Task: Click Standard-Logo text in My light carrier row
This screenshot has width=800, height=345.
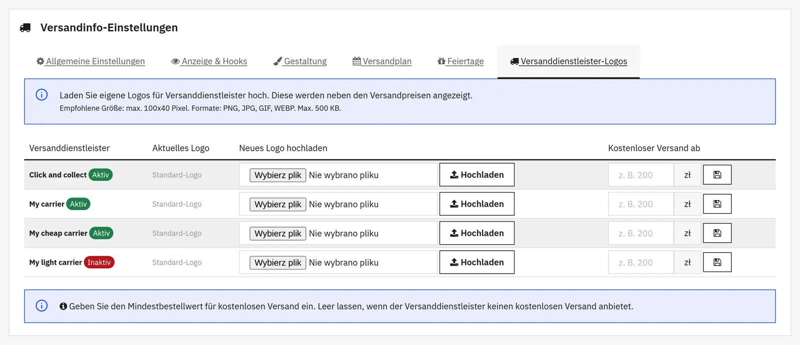Action: (177, 263)
